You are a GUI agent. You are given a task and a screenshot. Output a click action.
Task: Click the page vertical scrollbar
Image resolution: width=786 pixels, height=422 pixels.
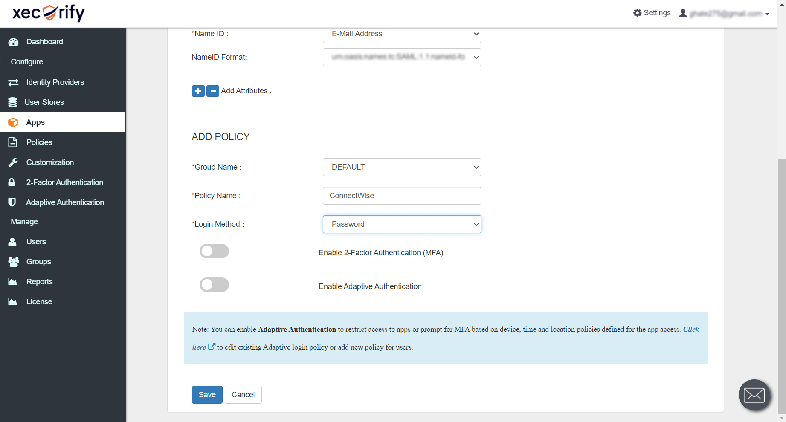tap(782, 286)
